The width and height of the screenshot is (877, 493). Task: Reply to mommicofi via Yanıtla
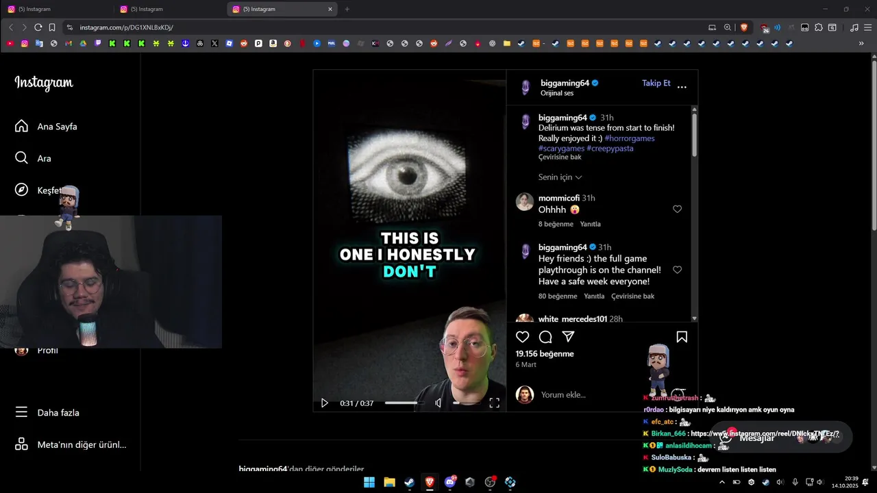(x=590, y=224)
